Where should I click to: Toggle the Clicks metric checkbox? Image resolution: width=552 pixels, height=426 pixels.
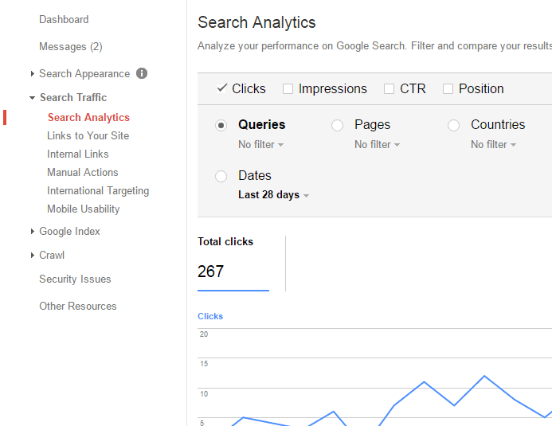[x=222, y=88]
